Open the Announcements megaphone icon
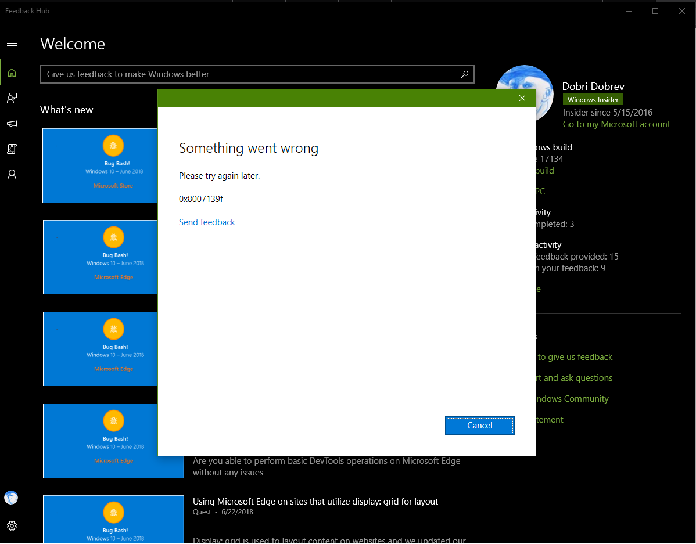This screenshot has width=696, height=544. click(12, 123)
